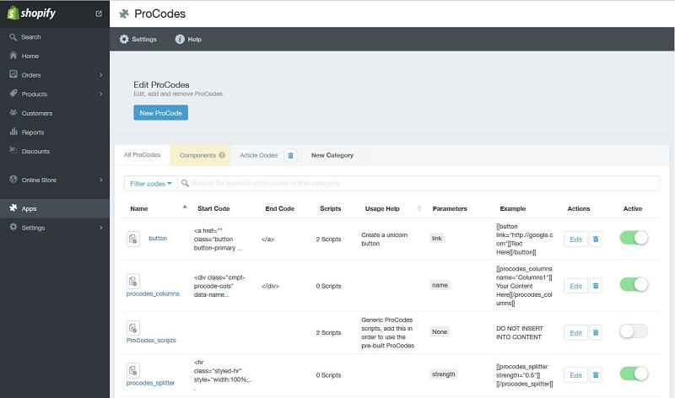Click the Apps puzzle icon

coord(13,207)
